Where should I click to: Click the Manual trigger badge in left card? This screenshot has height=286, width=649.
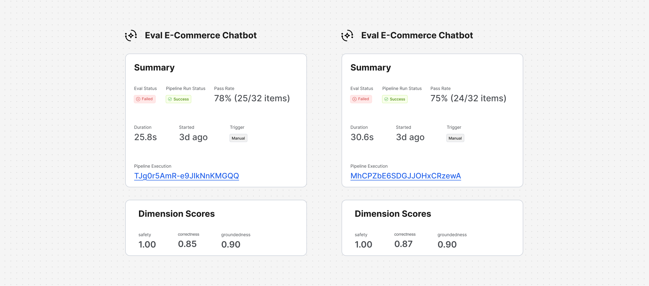[238, 138]
